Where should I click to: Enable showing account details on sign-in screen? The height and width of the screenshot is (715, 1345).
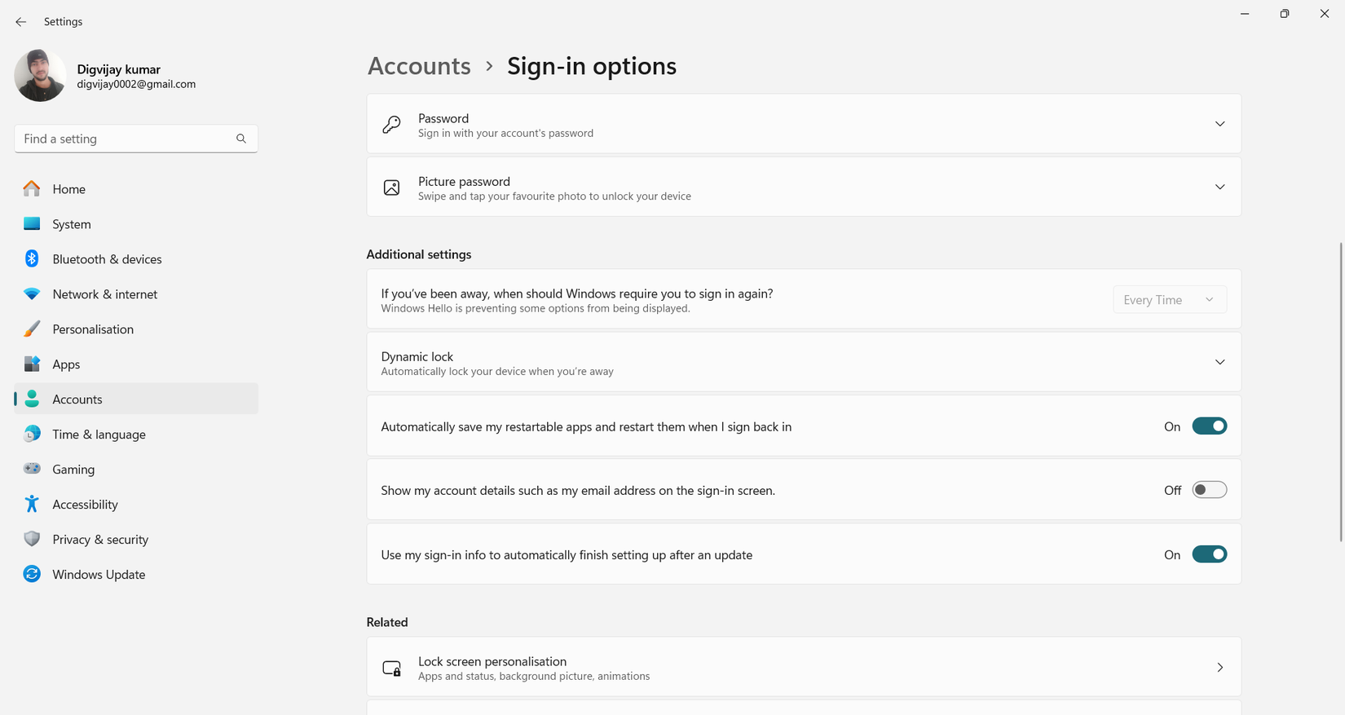[x=1209, y=490]
